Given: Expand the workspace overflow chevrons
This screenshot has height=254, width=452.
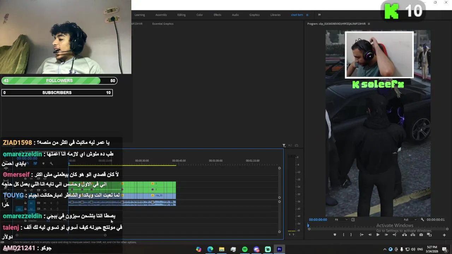Looking at the screenshot, I should (319, 15).
